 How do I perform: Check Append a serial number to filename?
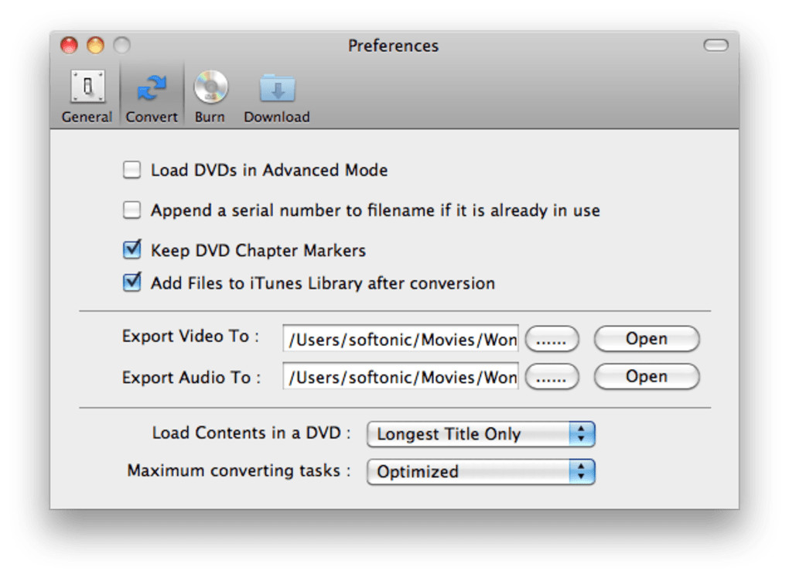click(132, 210)
